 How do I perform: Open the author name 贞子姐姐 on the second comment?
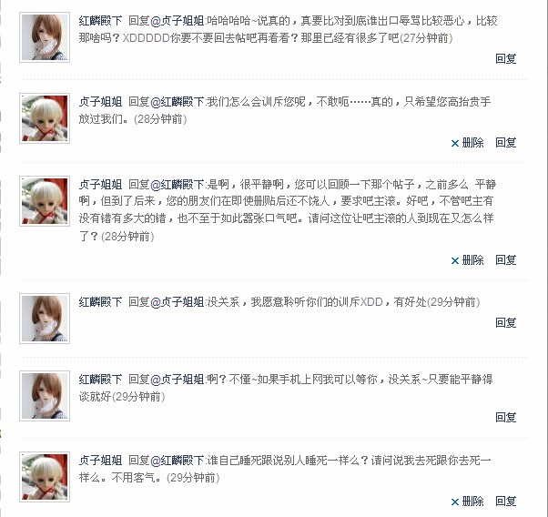[x=100, y=102]
